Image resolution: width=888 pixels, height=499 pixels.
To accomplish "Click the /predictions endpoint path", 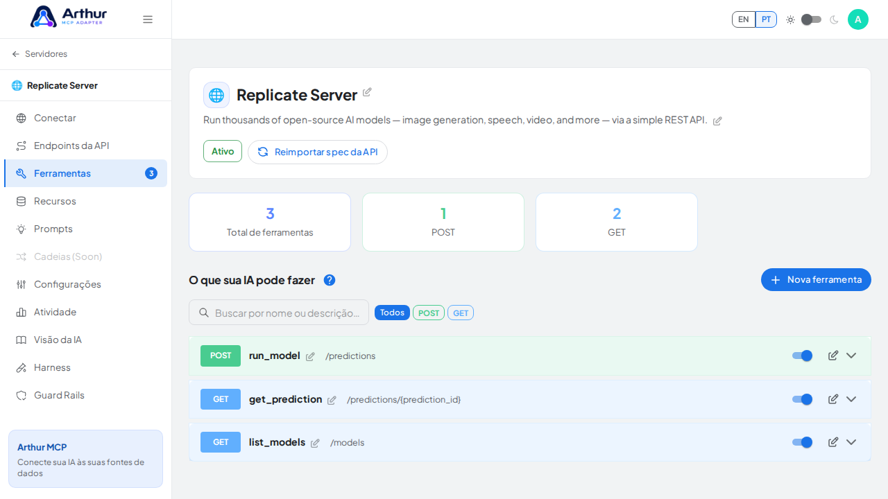I will 350,356.
